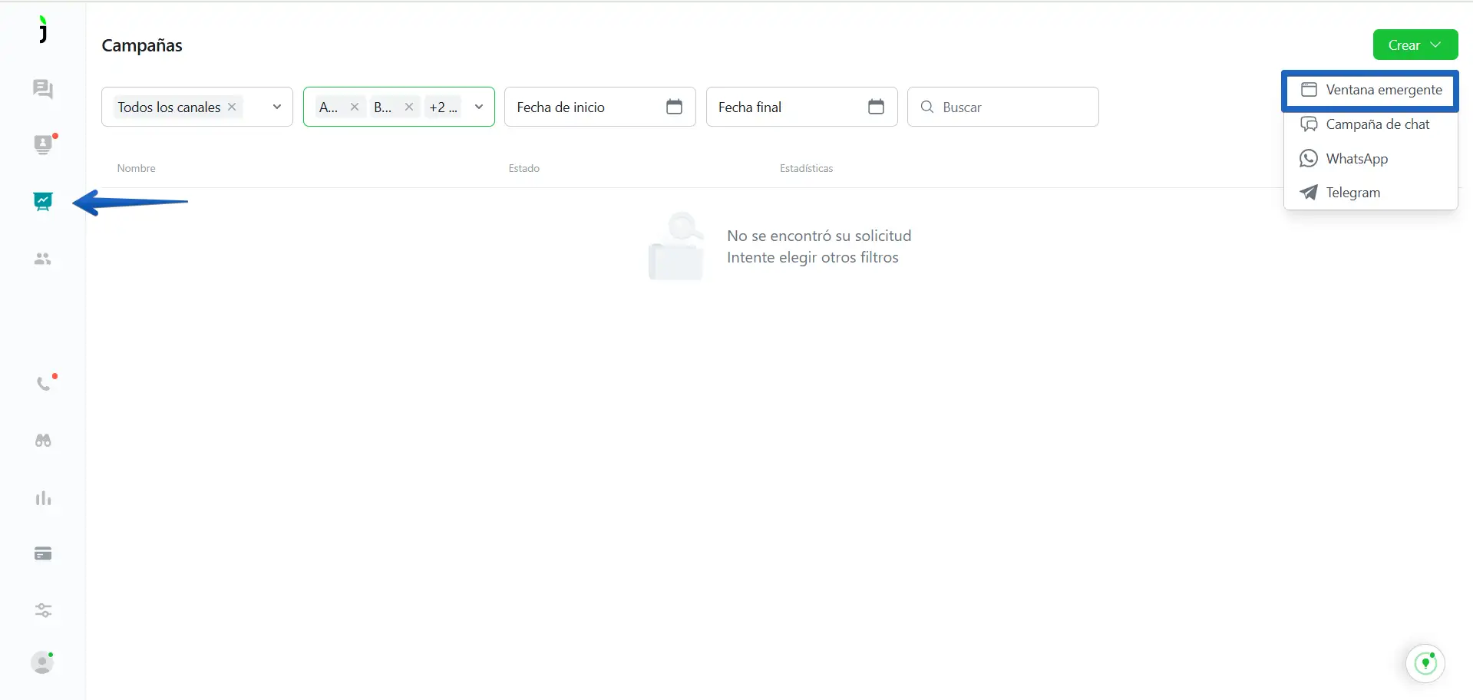This screenshot has height=700, width=1473.
Task: Click the green Crear button
Action: click(x=1415, y=45)
